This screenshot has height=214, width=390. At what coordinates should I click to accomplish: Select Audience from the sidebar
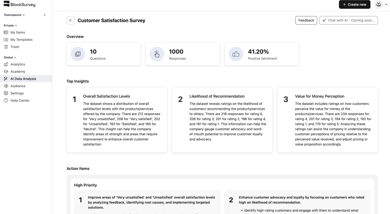18,86
